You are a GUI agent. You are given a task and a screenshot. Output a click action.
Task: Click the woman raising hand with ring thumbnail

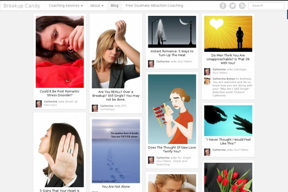pos(60,151)
